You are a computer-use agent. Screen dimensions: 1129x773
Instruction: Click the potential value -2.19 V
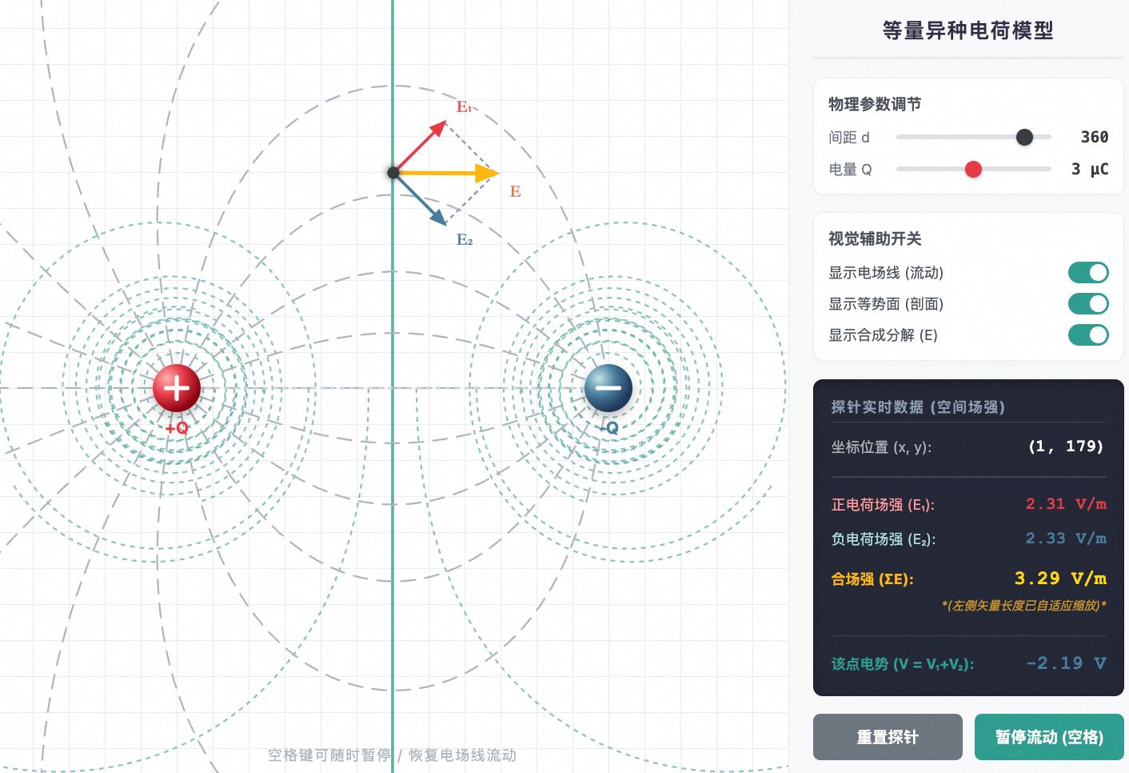[1066, 663]
